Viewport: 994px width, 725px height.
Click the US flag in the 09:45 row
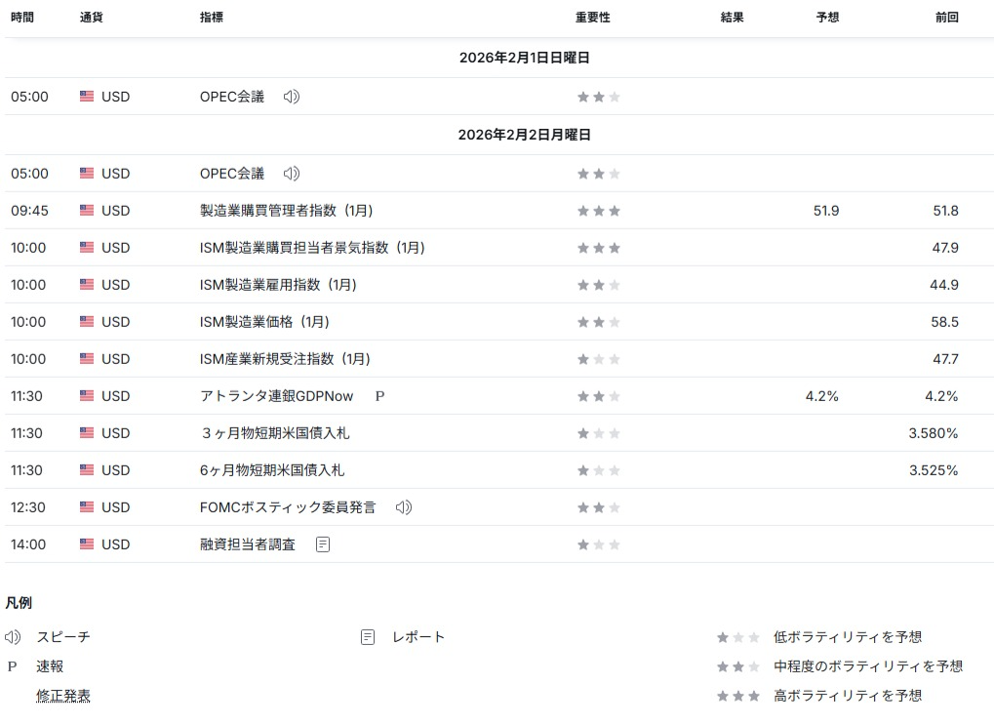[87, 211]
